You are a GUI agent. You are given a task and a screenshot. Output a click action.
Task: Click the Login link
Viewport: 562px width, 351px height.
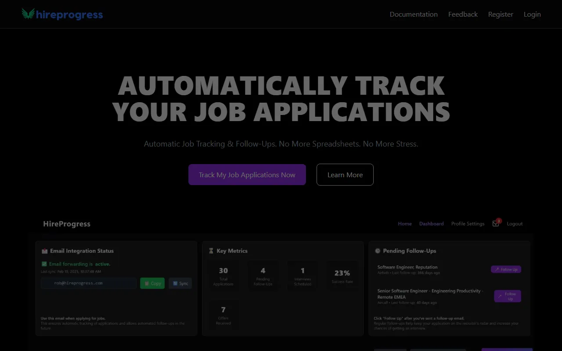[x=532, y=14]
